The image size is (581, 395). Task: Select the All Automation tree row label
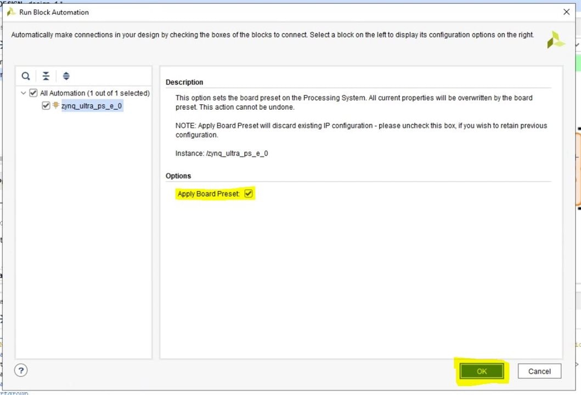pos(94,93)
